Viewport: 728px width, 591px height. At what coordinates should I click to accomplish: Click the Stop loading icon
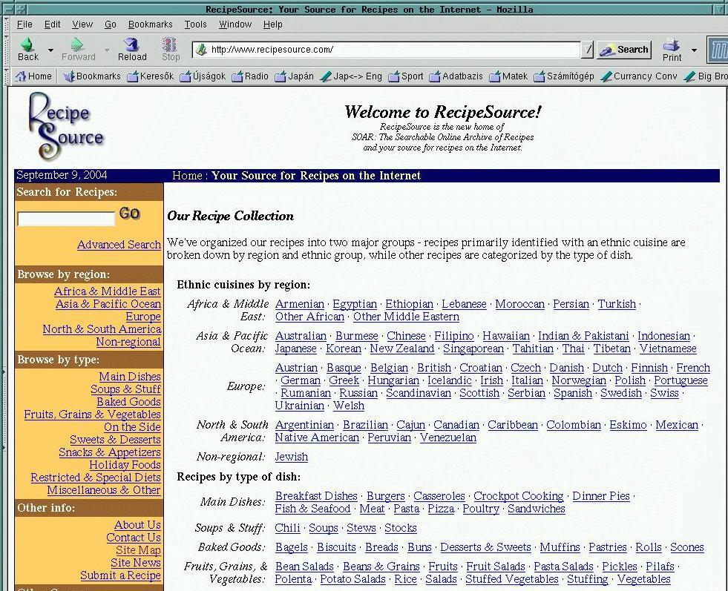[x=170, y=44]
